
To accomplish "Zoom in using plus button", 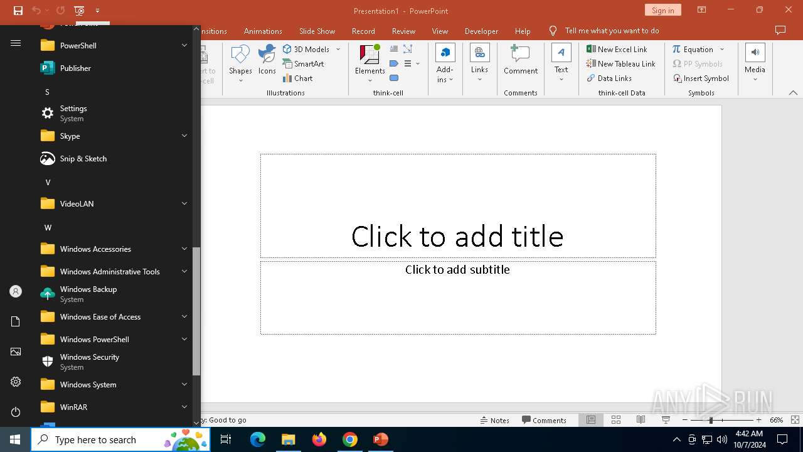I will tap(758, 420).
